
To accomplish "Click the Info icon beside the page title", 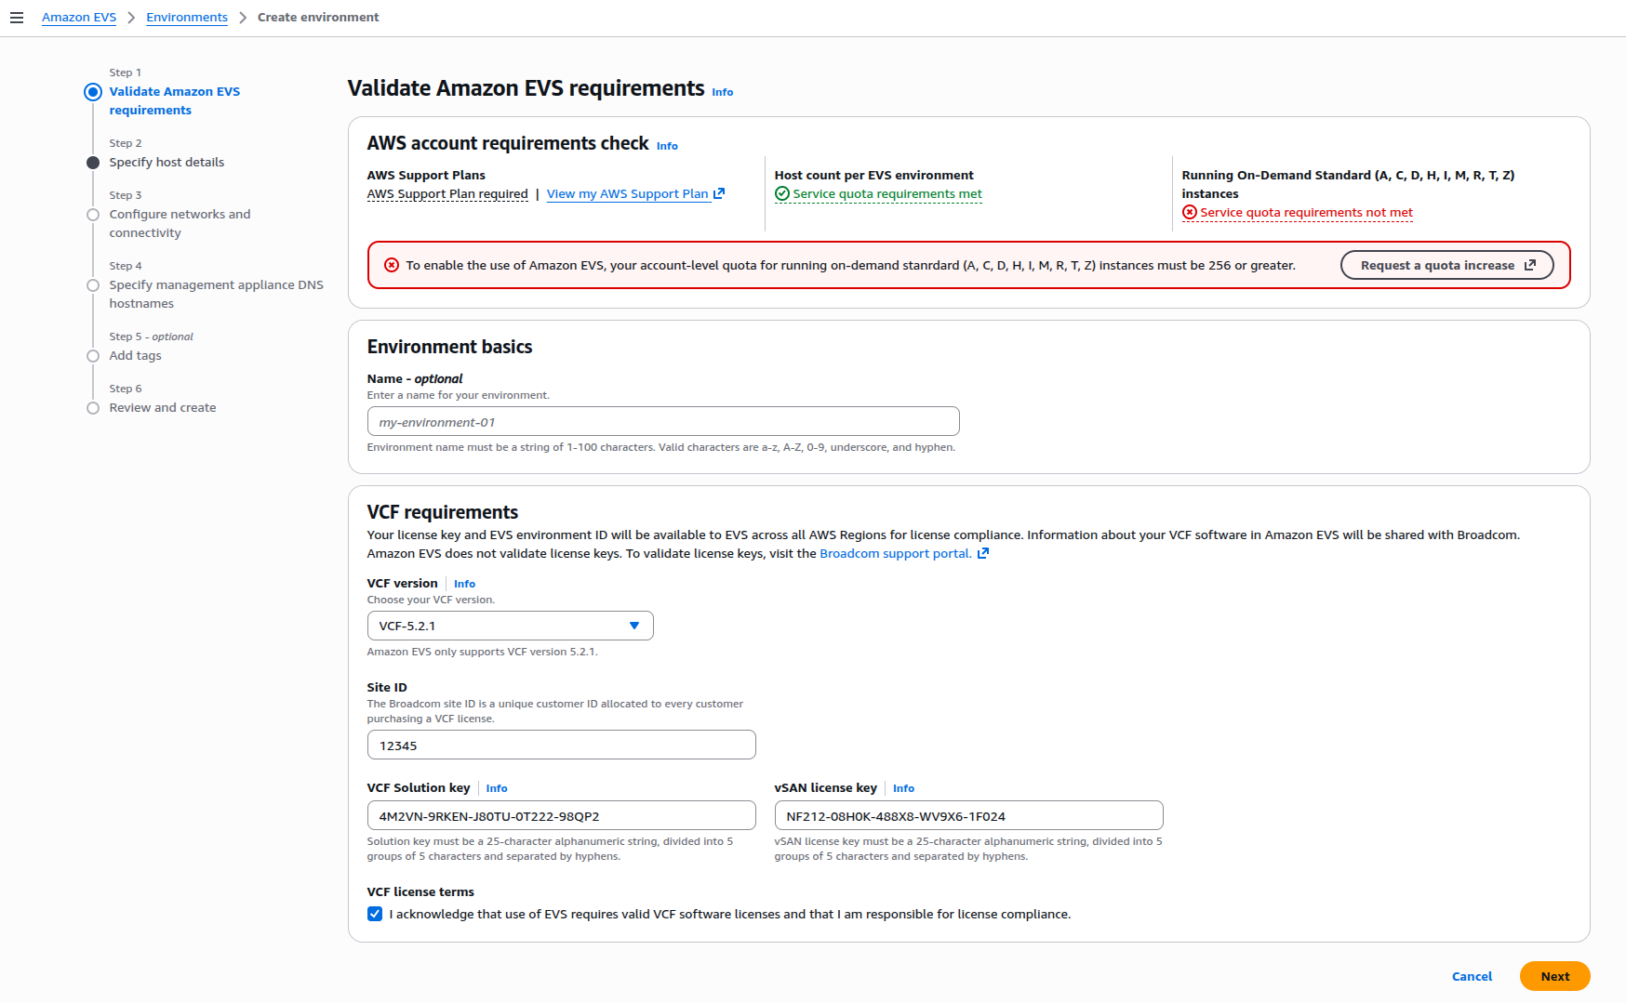I will pyautogui.click(x=722, y=91).
